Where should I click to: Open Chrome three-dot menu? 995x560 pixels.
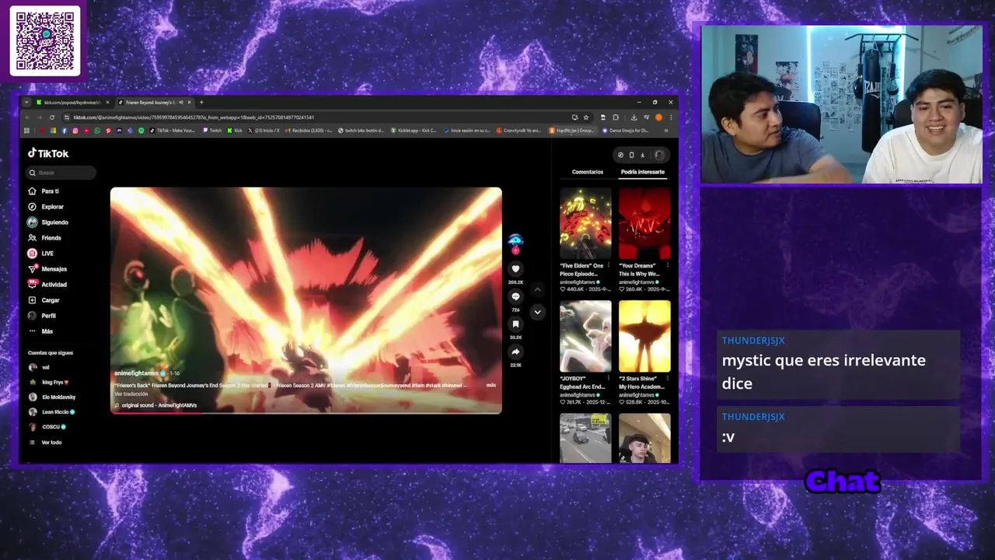pos(671,117)
